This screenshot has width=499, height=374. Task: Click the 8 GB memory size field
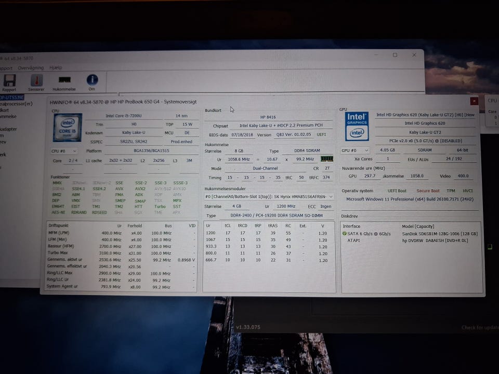(239, 151)
